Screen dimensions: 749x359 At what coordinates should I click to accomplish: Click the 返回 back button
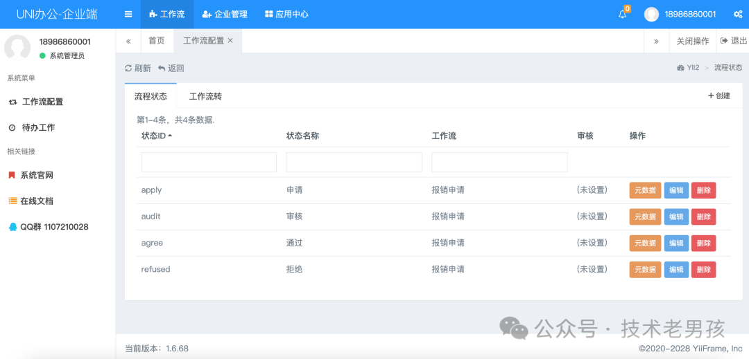[171, 68]
